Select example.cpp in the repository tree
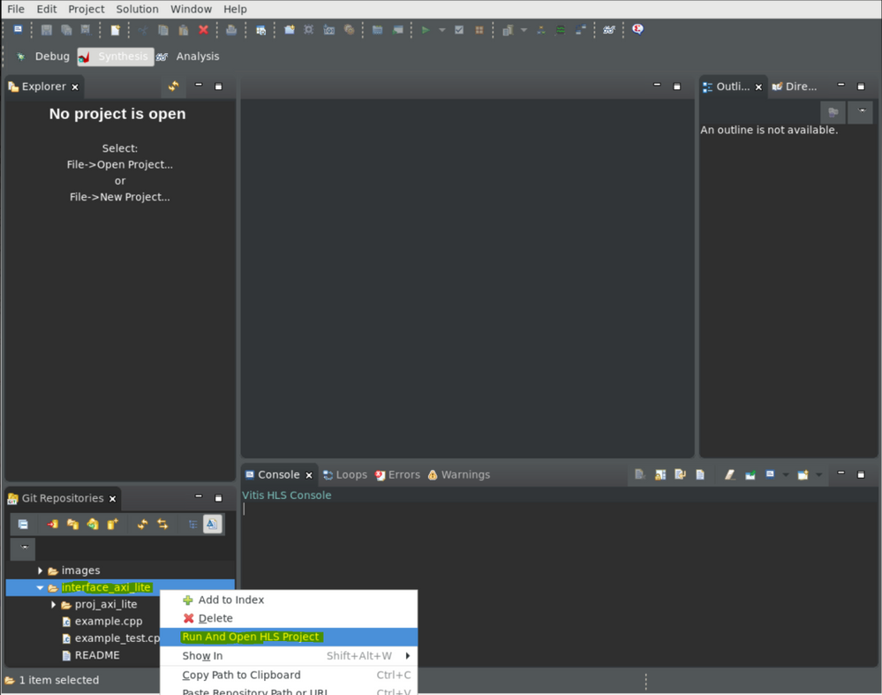The height and width of the screenshot is (695, 882). click(x=108, y=622)
